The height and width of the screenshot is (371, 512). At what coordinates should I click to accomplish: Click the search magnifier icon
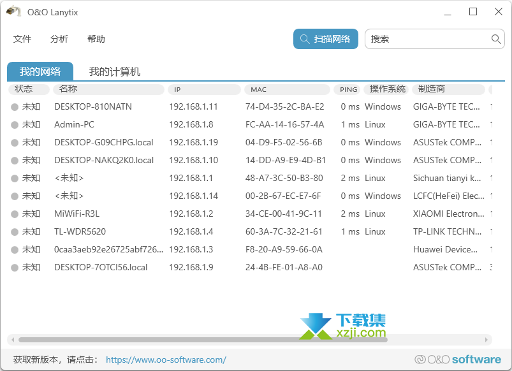tap(496, 39)
